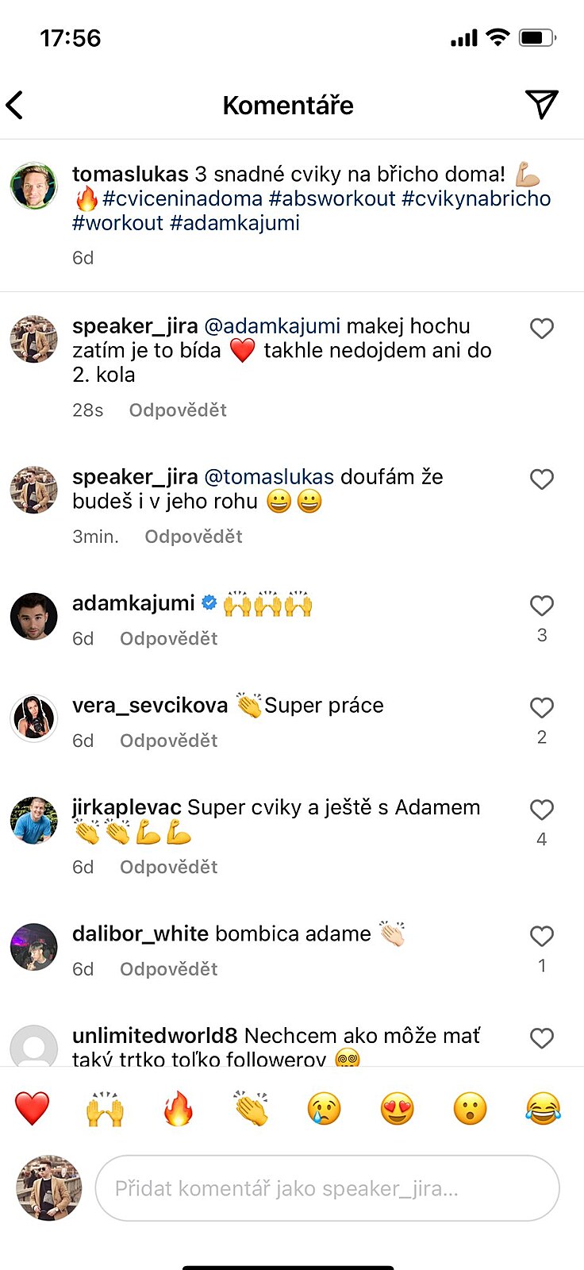This screenshot has height=1270, width=584.
Task: Open direct share paper plane icon
Action: tap(542, 104)
